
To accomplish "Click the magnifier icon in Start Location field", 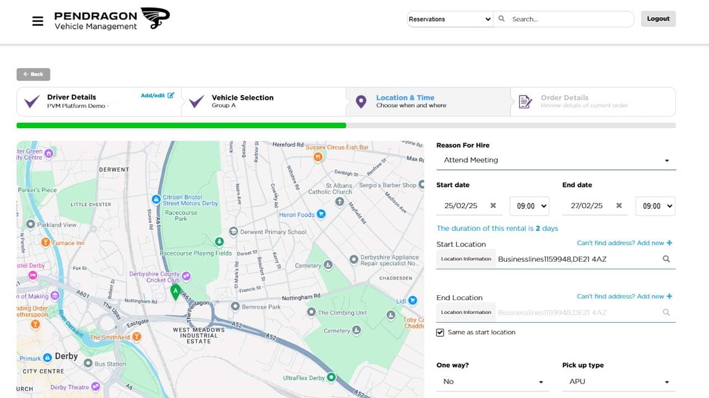I will pyautogui.click(x=667, y=259).
